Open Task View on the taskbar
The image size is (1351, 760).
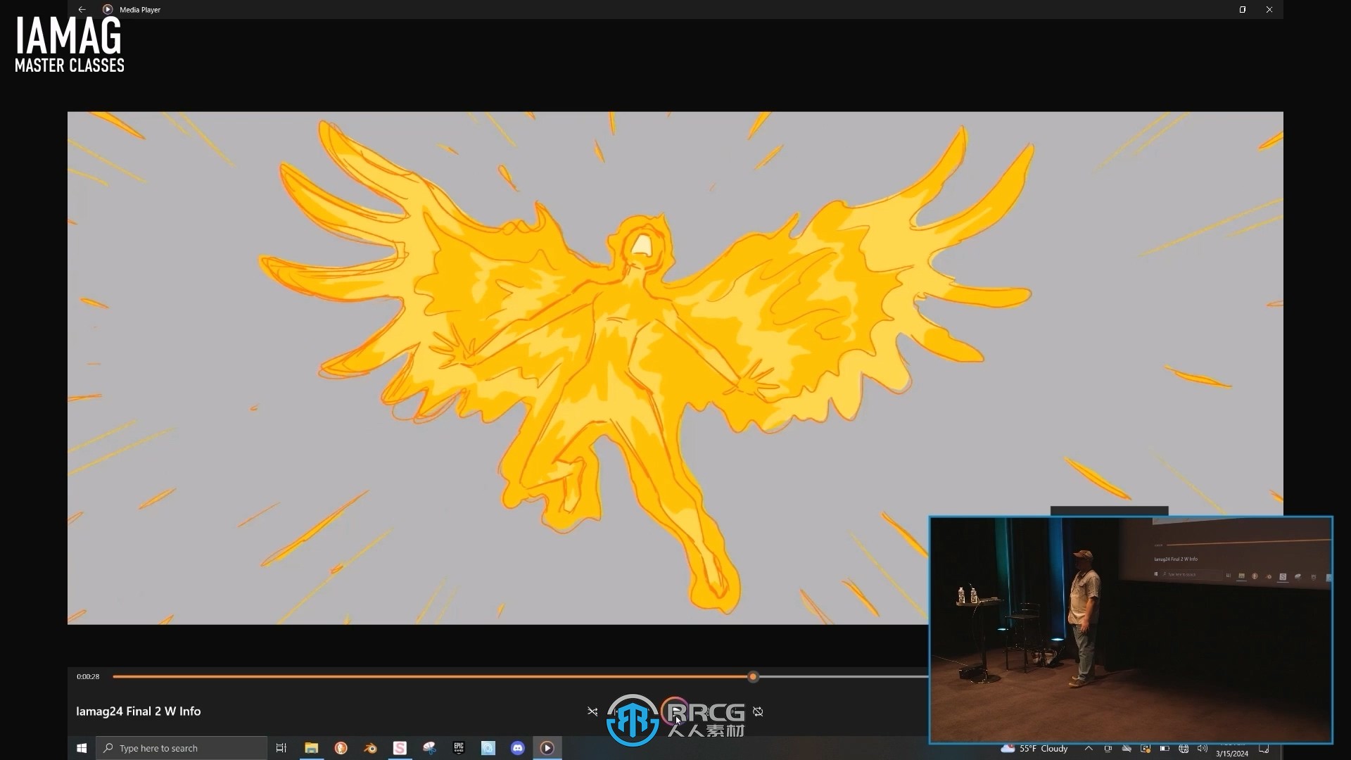click(281, 748)
